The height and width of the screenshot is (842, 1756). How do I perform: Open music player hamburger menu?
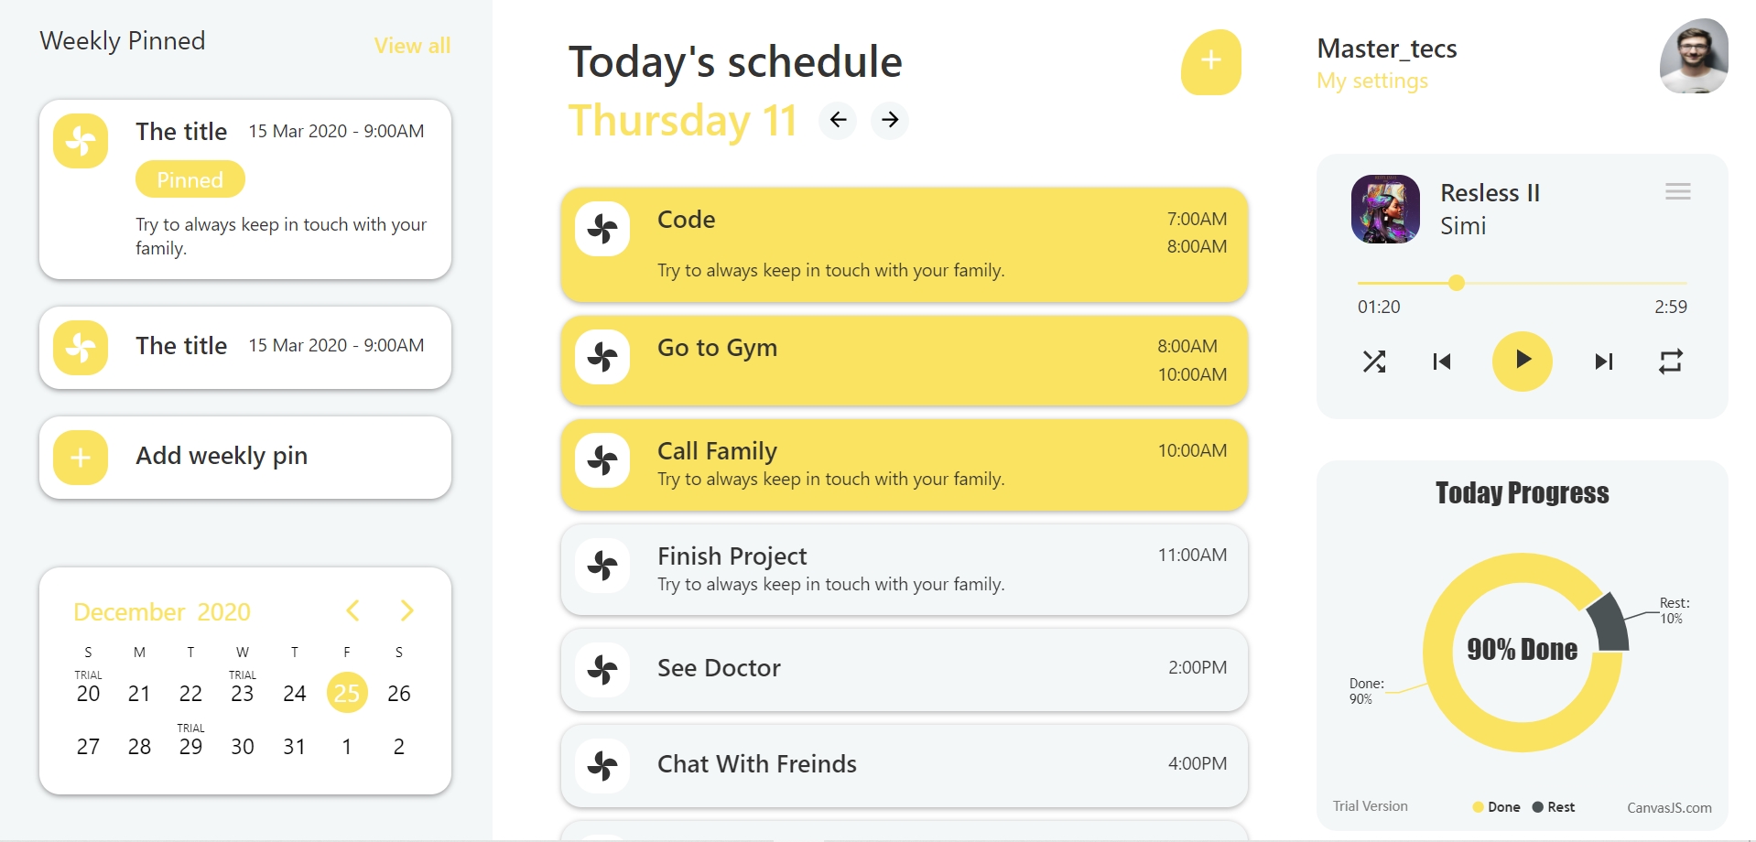tap(1677, 191)
